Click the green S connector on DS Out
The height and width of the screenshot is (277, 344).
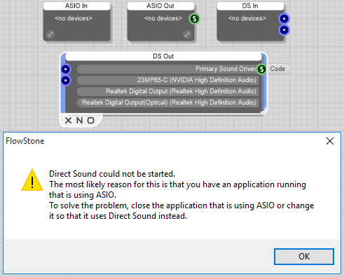[261, 69]
